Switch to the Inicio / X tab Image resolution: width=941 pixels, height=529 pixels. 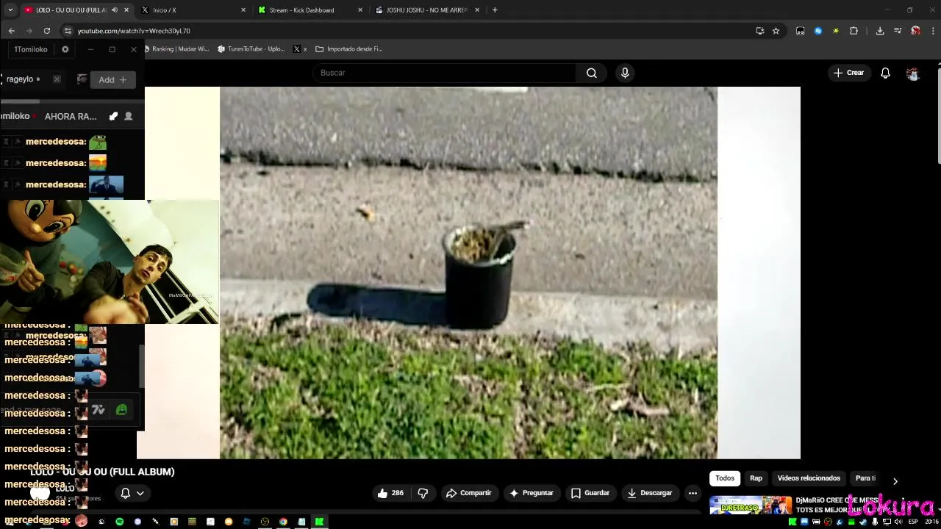(193, 10)
